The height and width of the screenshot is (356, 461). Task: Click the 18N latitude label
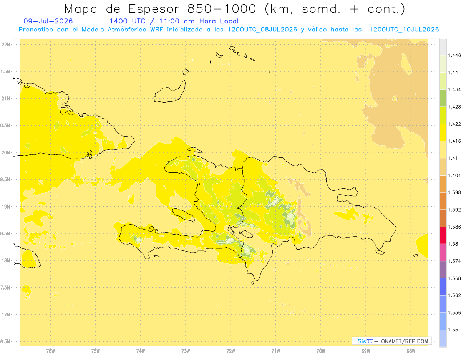point(6,261)
